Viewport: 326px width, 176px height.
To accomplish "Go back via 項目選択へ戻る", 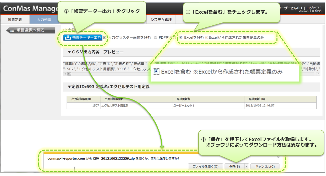I will point(30,30).
